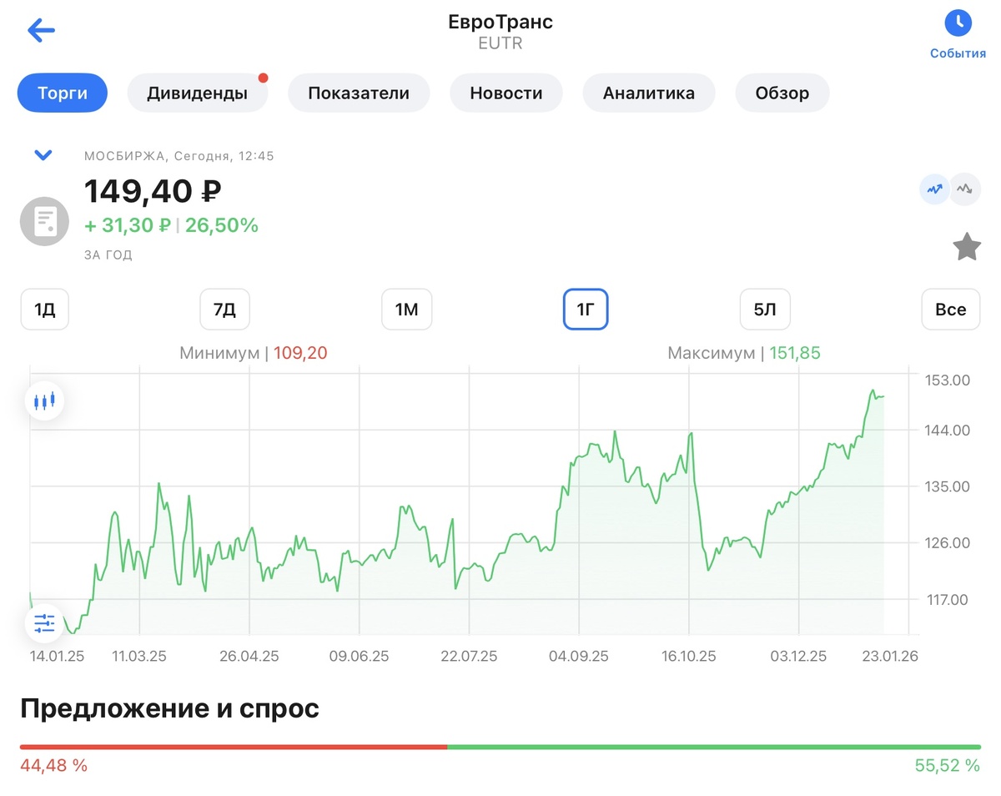Tap the red supply bar segment

pyautogui.click(x=234, y=747)
